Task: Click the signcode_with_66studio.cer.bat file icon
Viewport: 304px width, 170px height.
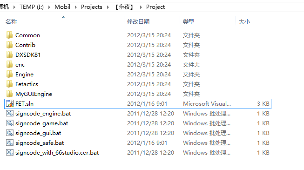Action: pyautogui.click(x=10, y=152)
